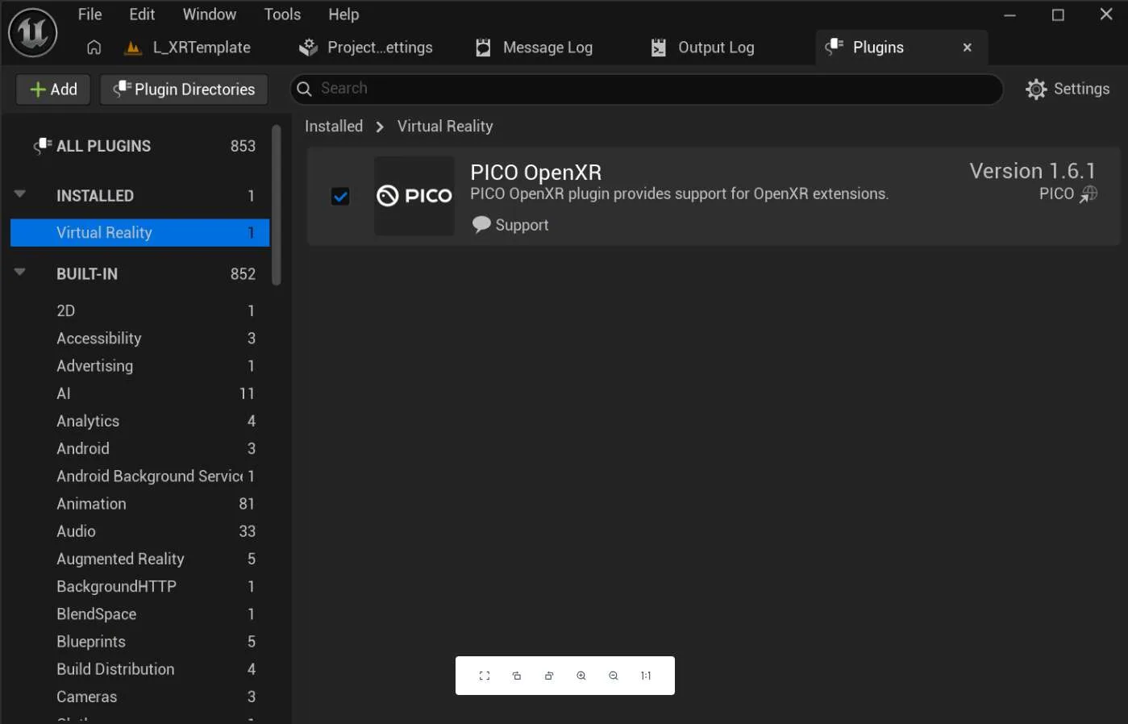Collapse the BUILT-IN category arrow
The height and width of the screenshot is (724, 1128).
pyautogui.click(x=20, y=273)
